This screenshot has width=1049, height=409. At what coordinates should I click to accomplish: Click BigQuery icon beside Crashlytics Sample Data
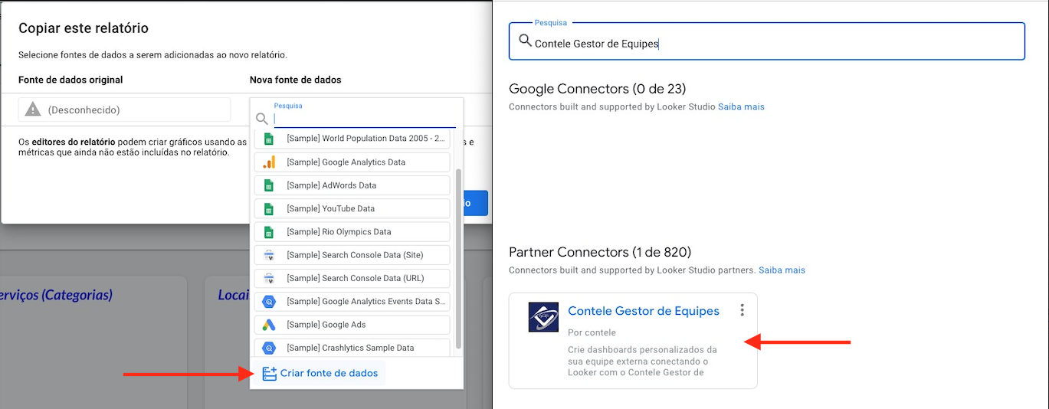pyautogui.click(x=269, y=348)
